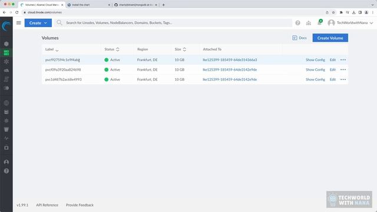Viewport: 377px width, 212px height.
Task: Open attached Linode lke125399-185459-64de314366a3
Action: [x=230, y=60]
